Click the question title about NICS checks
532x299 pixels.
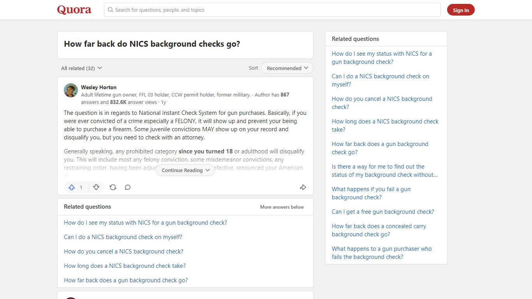[x=152, y=44]
